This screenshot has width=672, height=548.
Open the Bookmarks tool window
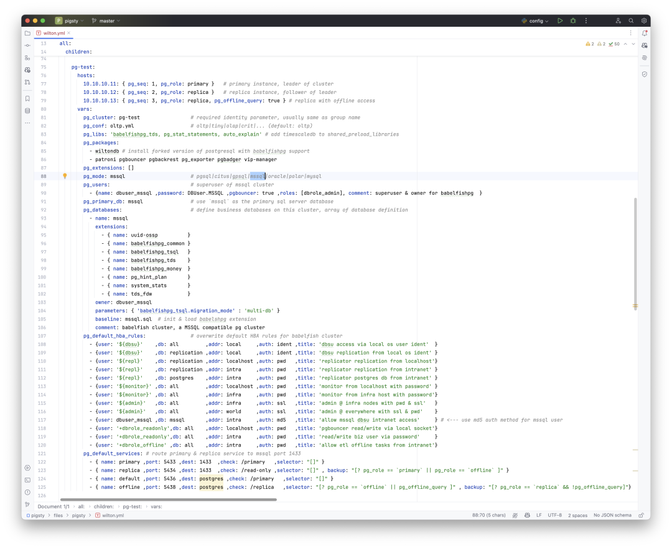[27, 98]
